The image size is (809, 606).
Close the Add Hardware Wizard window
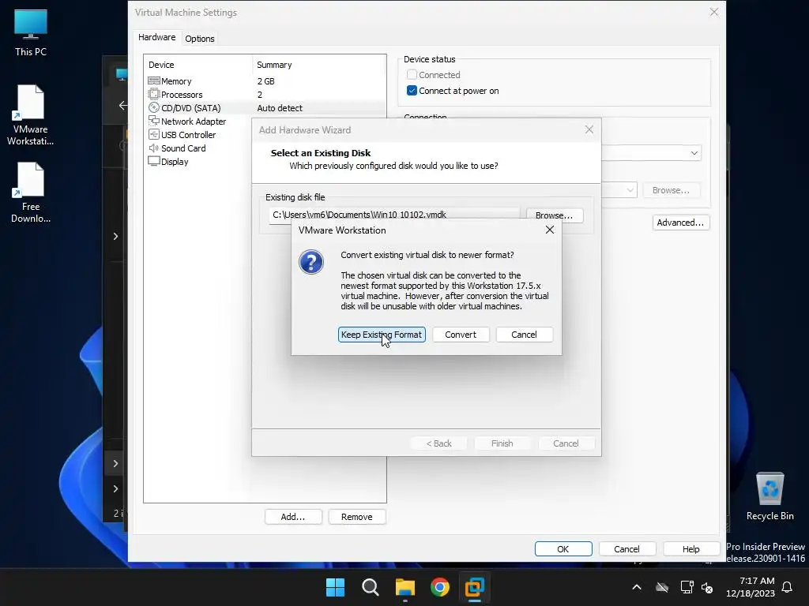[x=589, y=130]
